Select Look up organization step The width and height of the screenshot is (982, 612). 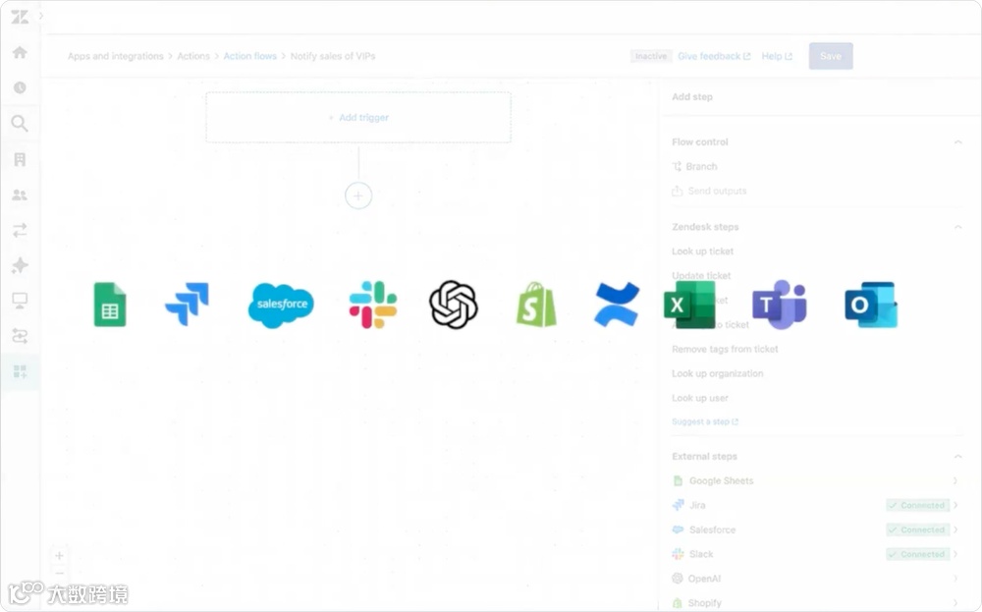coord(717,373)
